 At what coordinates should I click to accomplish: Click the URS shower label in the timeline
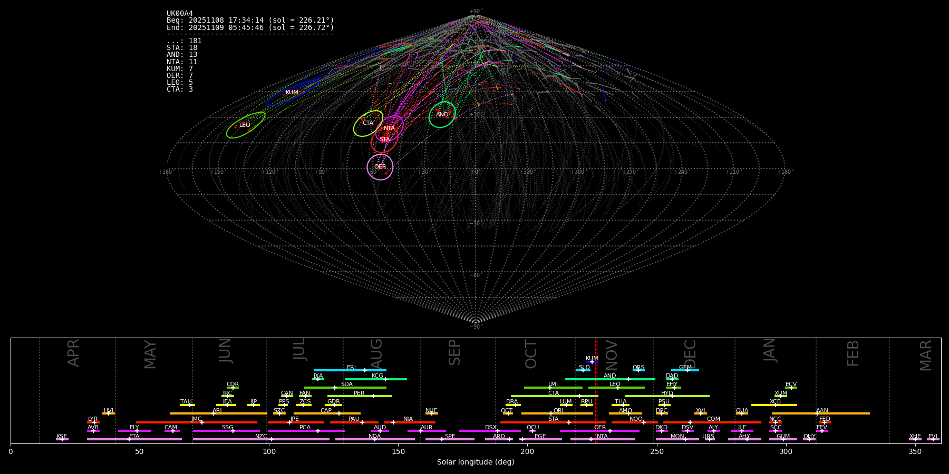coord(709,437)
